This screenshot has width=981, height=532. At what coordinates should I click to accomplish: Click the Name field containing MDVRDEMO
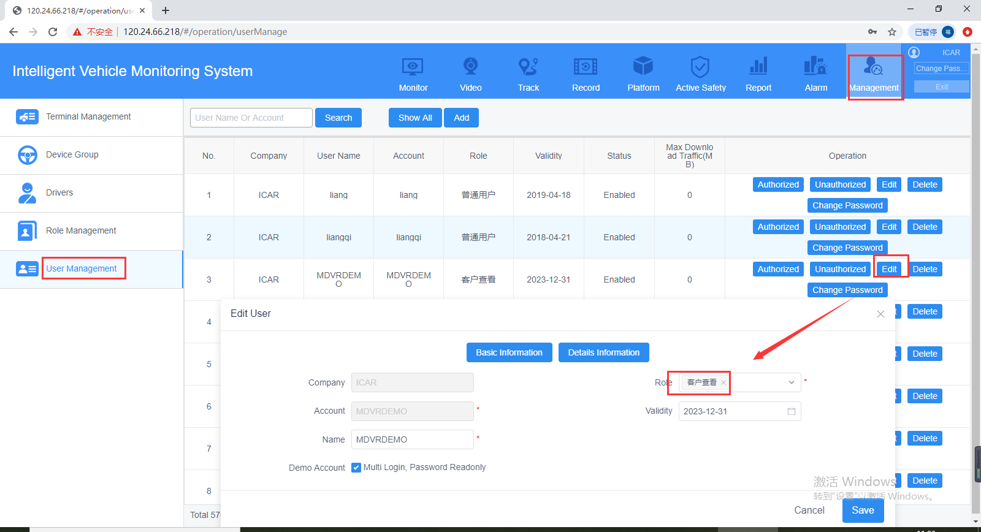coord(412,439)
